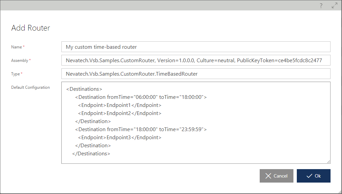Click the toTime="23:59:59" Destination line
Viewport: 342px width, 194px height.
141,129
